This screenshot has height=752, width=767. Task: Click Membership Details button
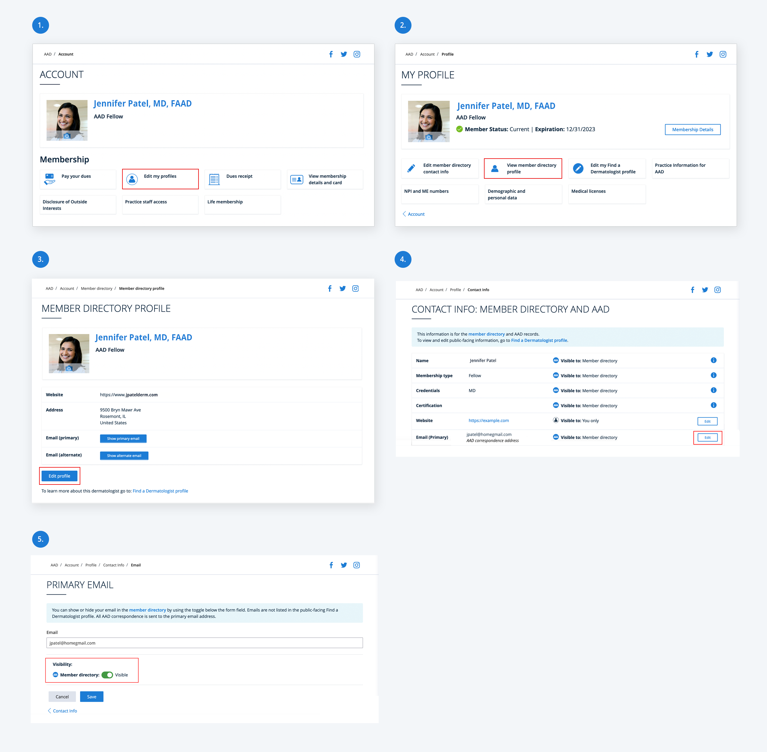[x=693, y=129]
